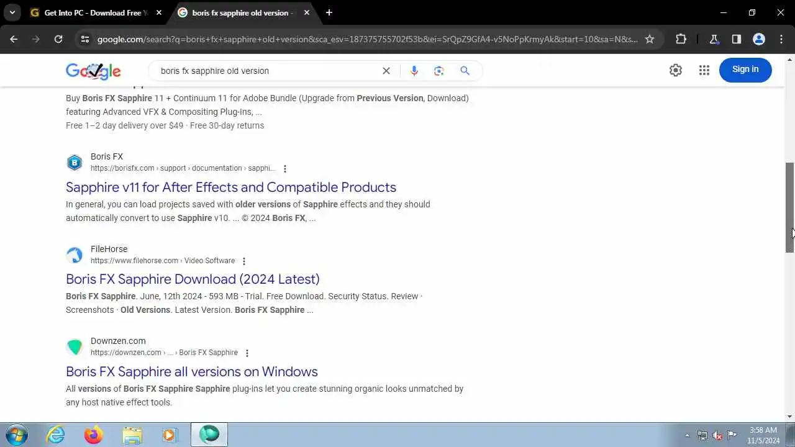Open Sapphire v11 for After Effects link
The width and height of the screenshot is (795, 447).
click(231, 187)
